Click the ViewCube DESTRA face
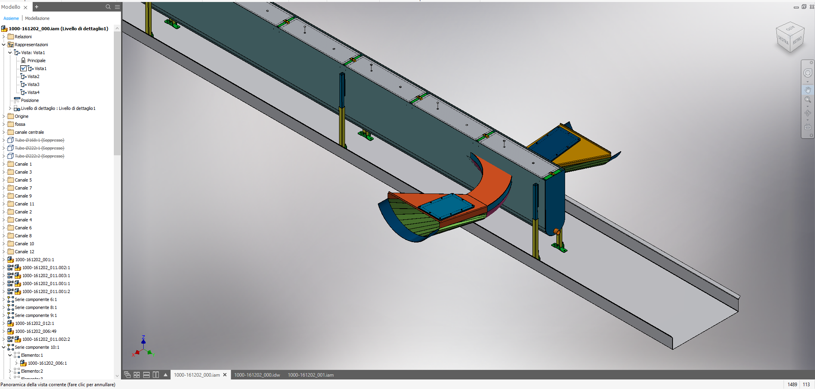Image resolution: width=815 pixels, height=389 pixels. 783,40
